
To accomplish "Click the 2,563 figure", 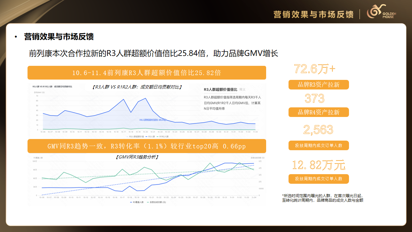I will pos(318,130).
